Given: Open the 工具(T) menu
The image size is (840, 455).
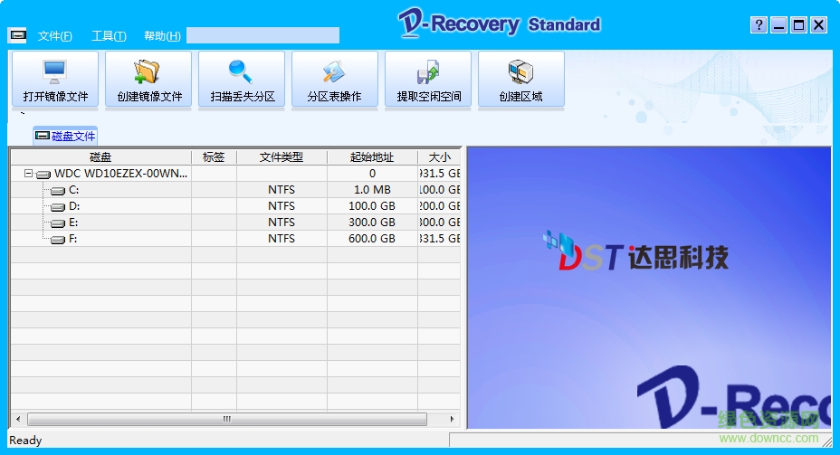Looking at the screenshot, I should point(109,36).
